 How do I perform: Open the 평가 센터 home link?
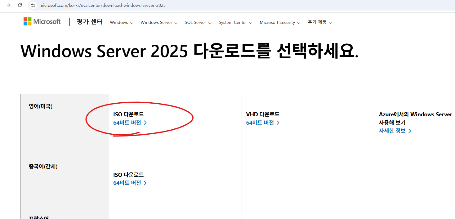coord(90,22)
